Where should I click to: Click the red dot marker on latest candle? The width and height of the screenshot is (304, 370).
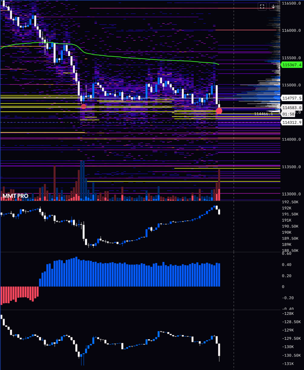[x=219, y=110]
